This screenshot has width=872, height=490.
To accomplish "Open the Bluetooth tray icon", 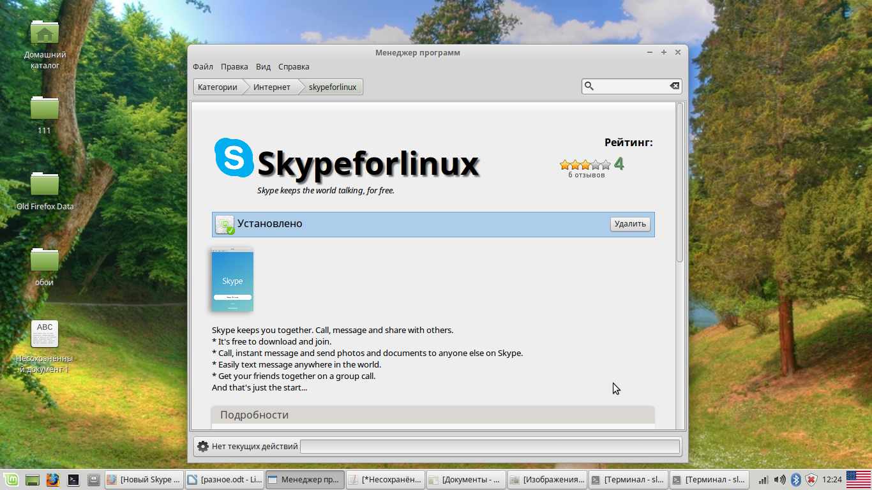I will [x=795, y=479].
